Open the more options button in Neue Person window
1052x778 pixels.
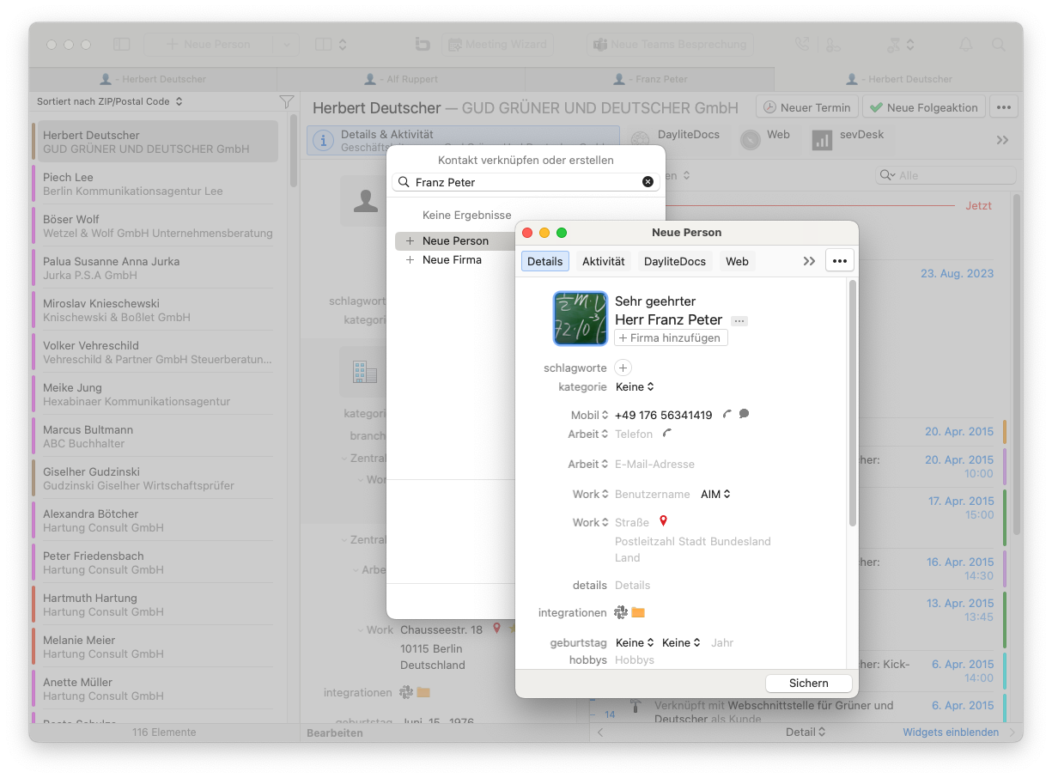click(x=840, y=261)
